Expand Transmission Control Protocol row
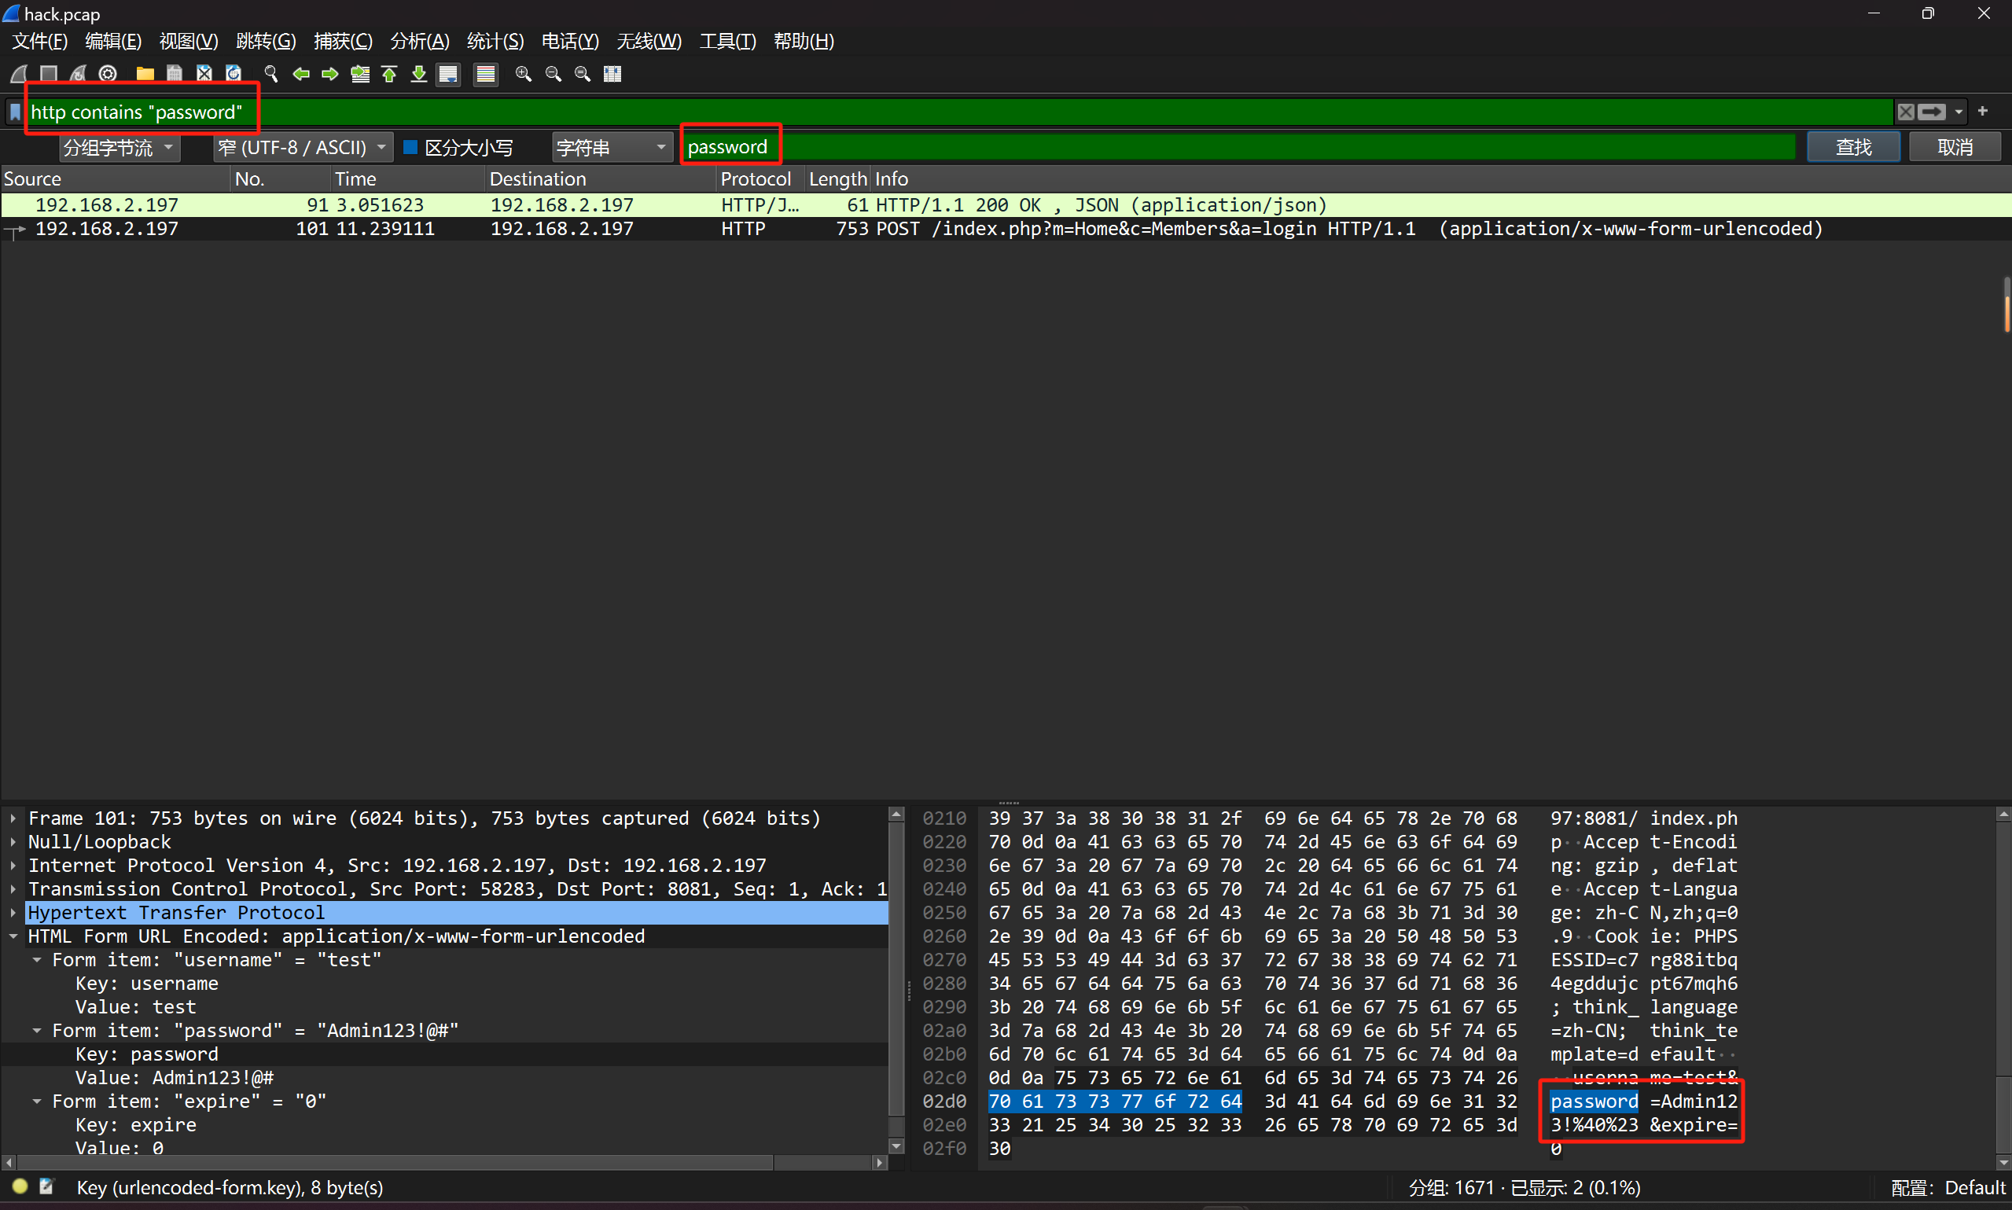The width and height of the screenshot is (2012, 1210). [x=14, y=888]
